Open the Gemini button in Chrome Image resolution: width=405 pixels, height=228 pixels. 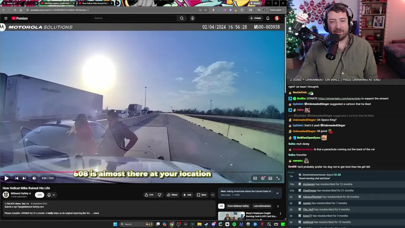coord(255,3)
